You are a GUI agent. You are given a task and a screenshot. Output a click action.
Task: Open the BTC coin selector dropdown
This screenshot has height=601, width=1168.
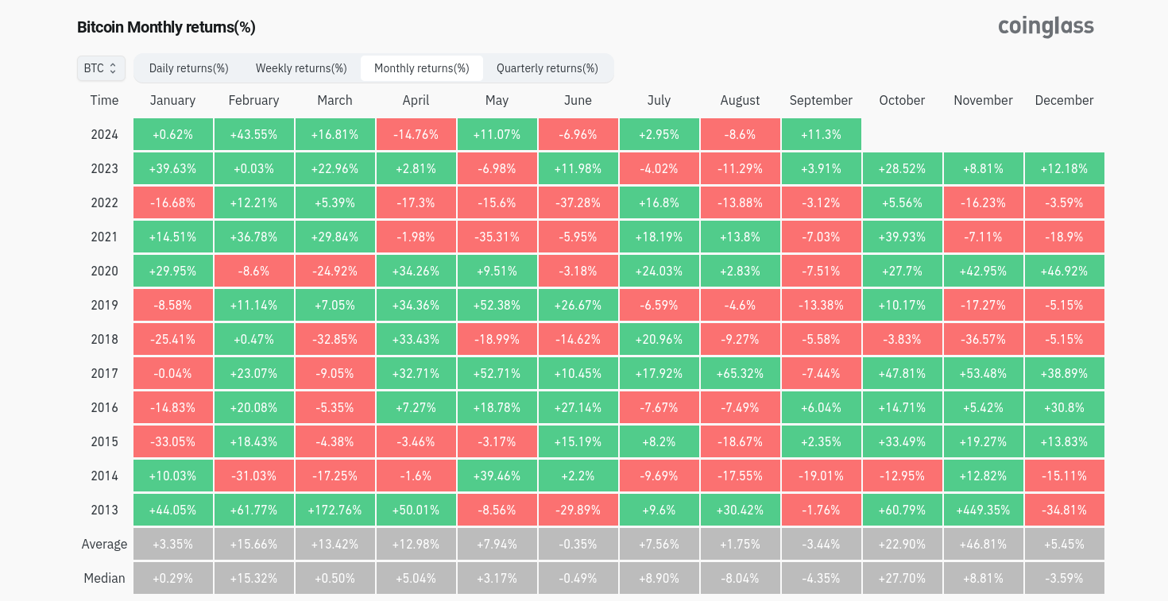click(x=100, y=68)
